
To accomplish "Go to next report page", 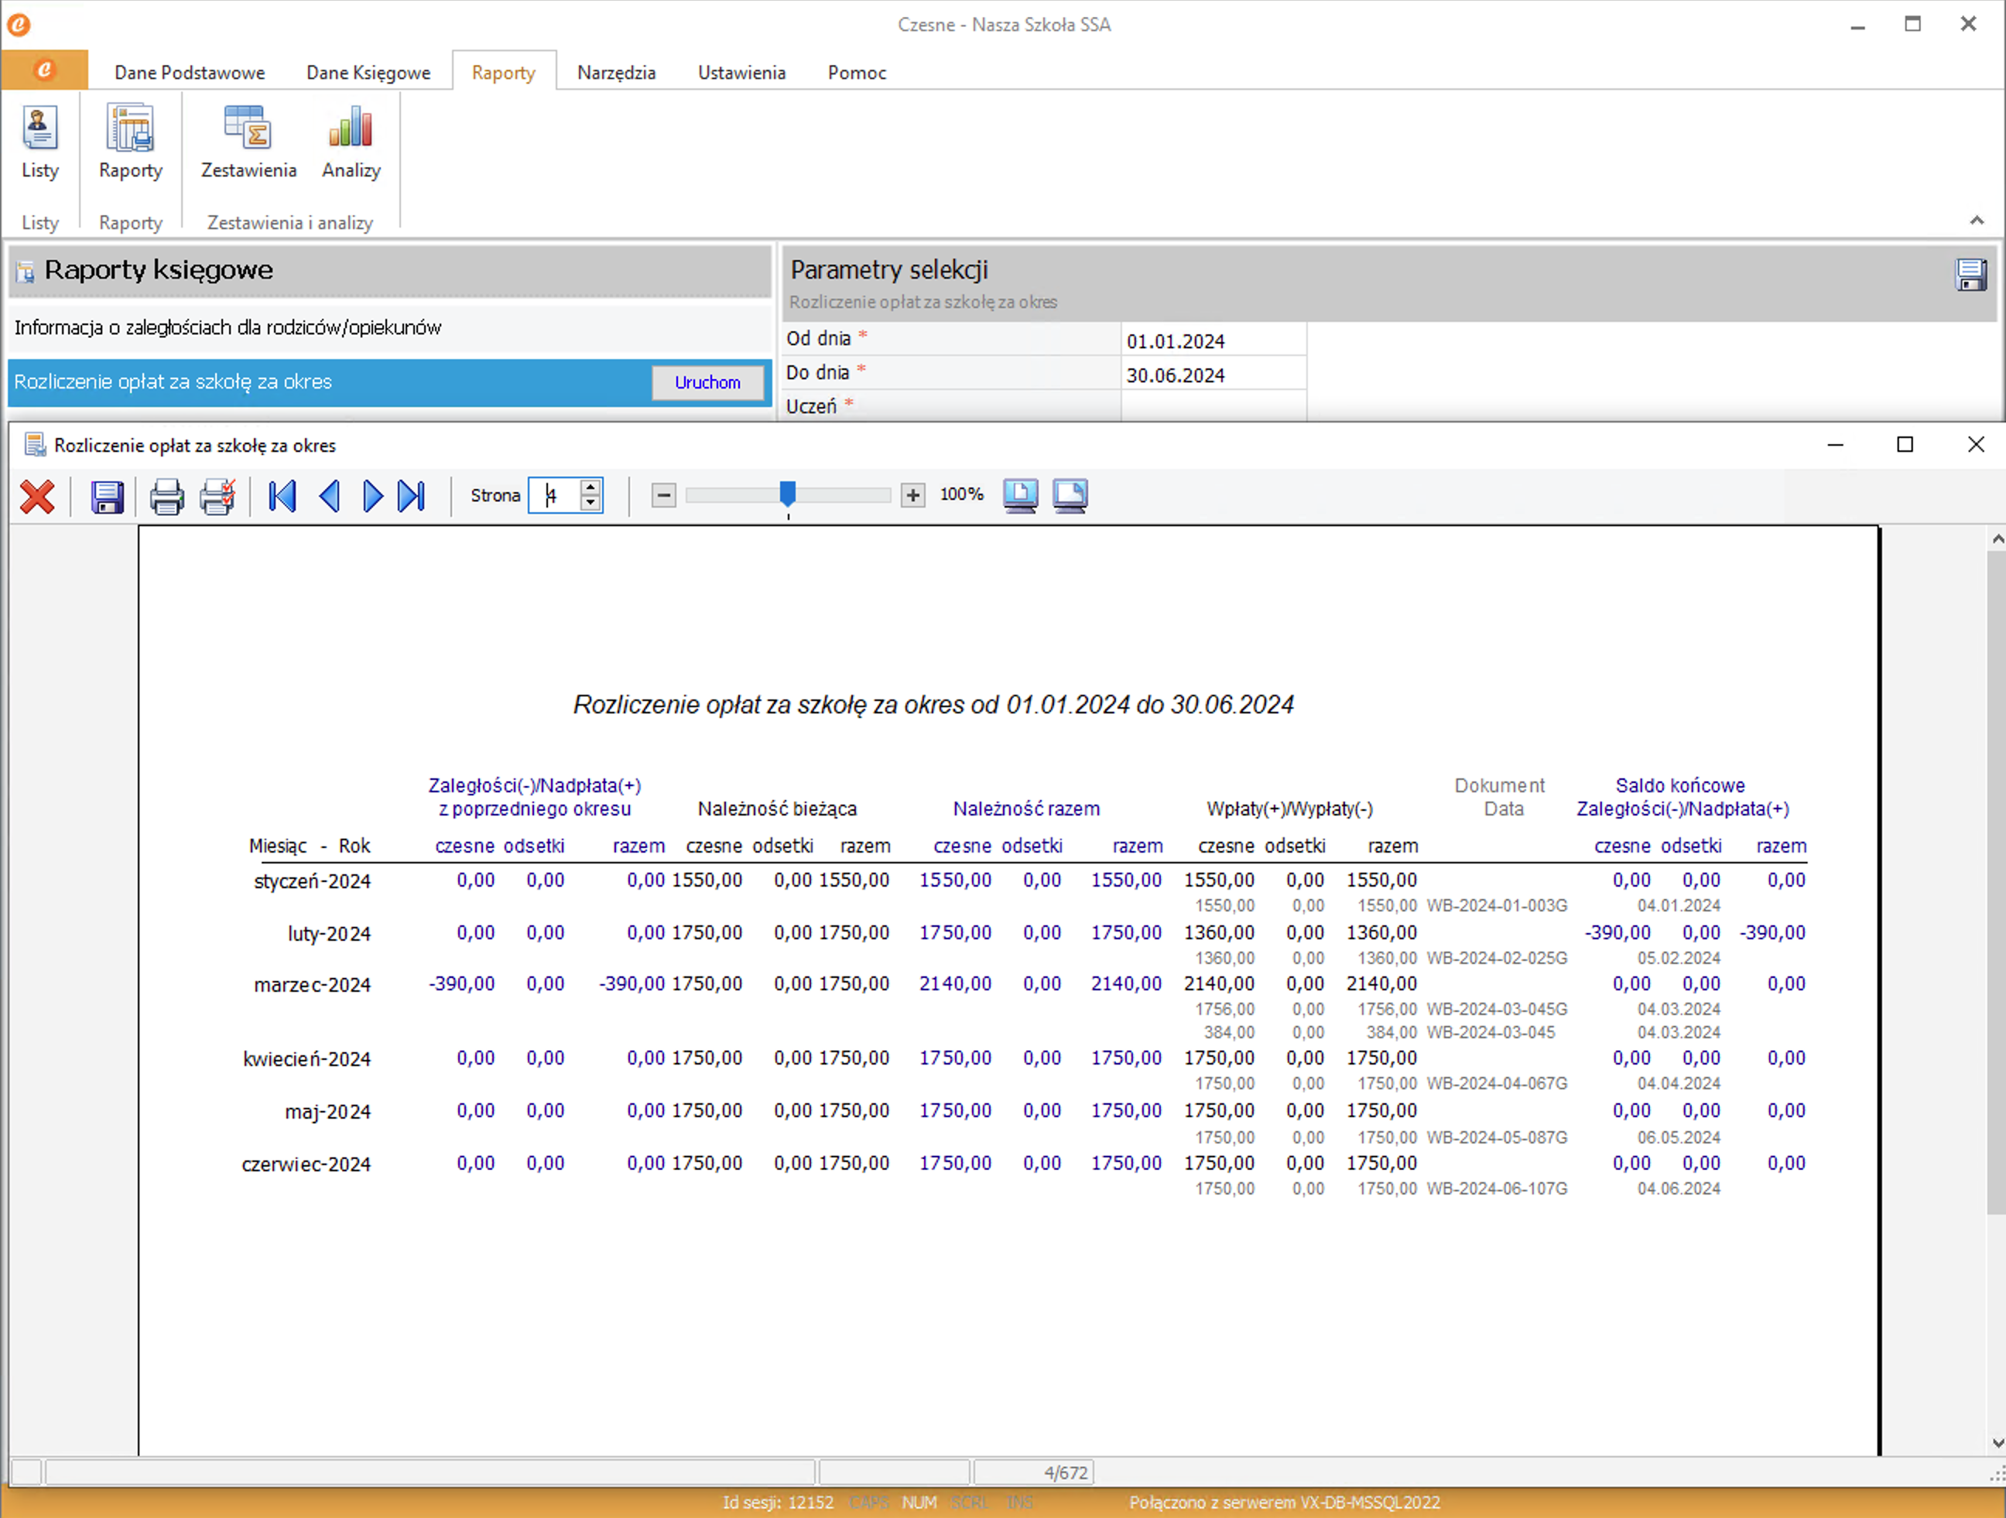I will 371,496.
